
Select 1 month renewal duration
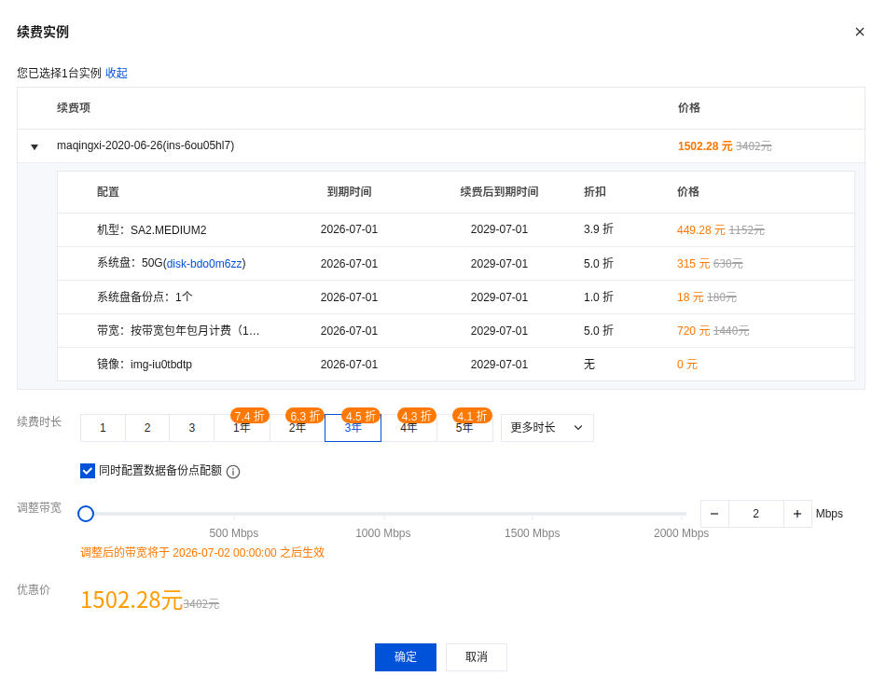103,428
